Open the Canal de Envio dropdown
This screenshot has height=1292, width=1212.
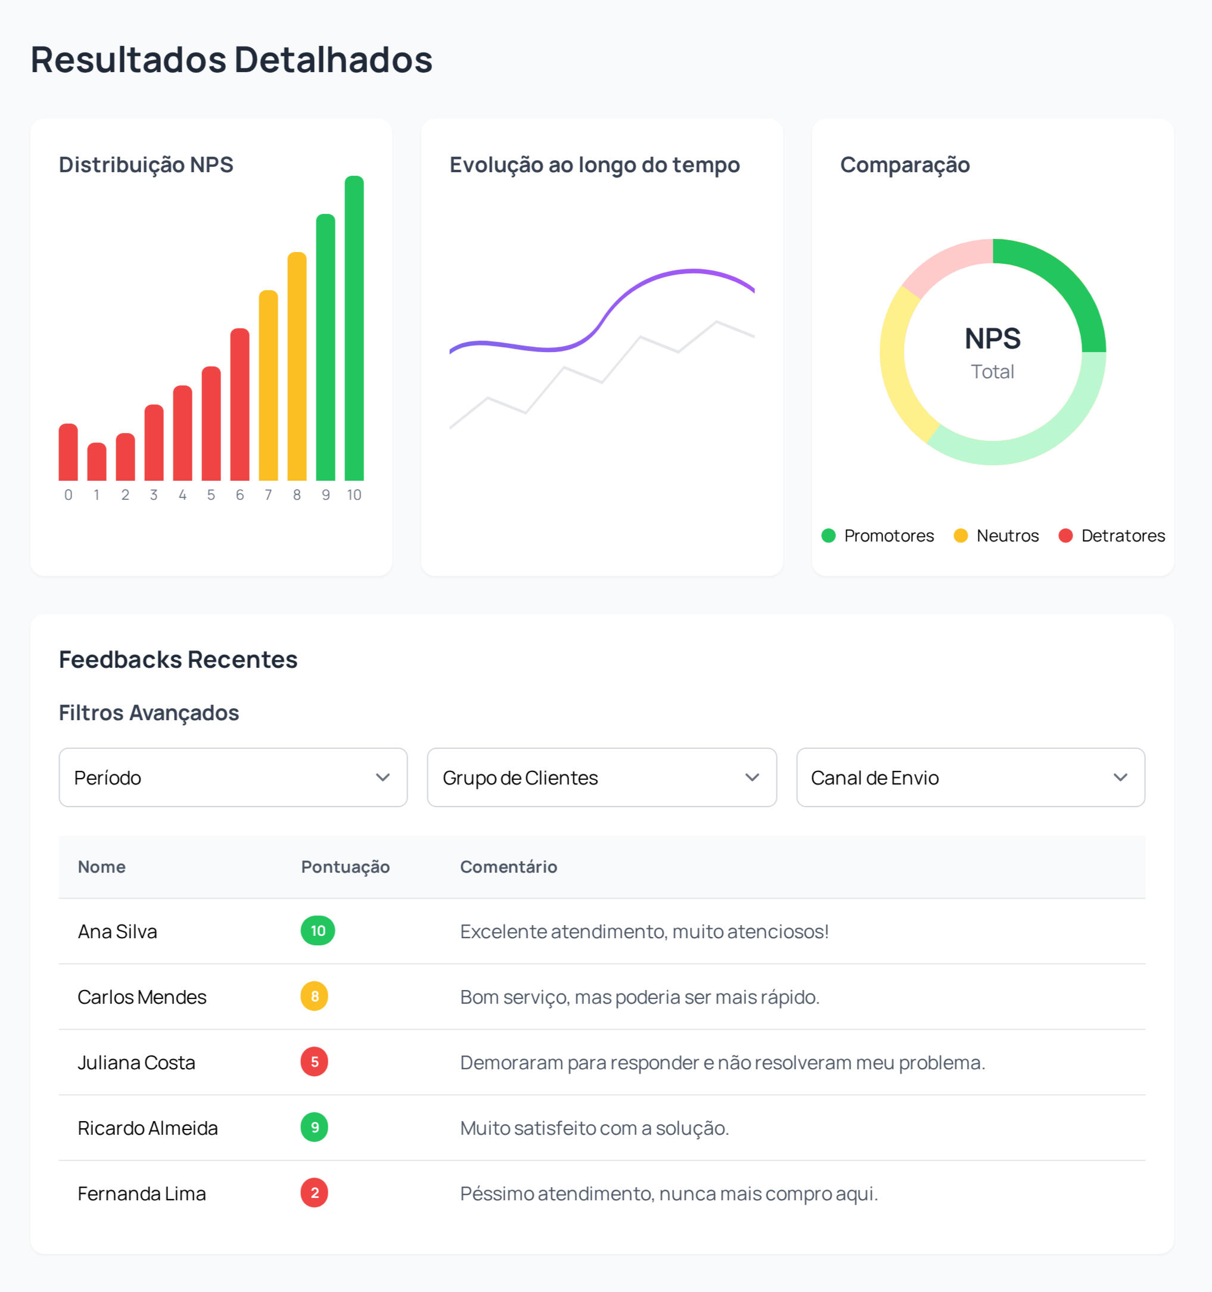pos(970,777)
